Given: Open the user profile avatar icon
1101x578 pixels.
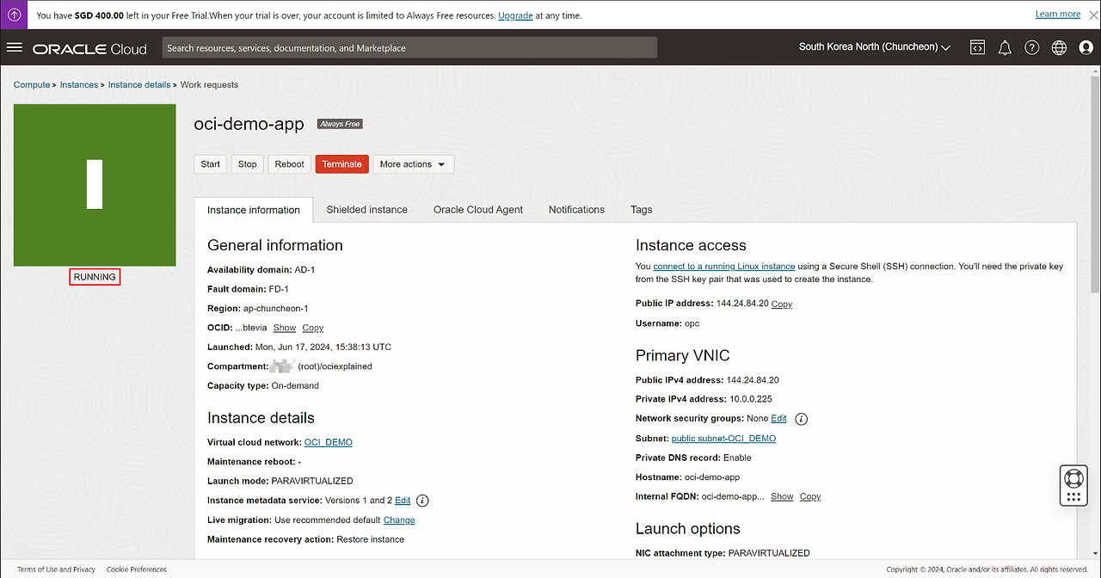Looking at the screenshot, I should (1086, 47).
